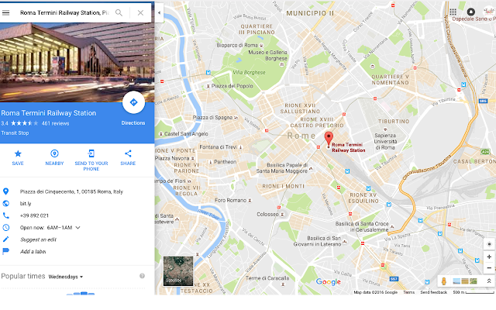Click the Roma Termini search field
This screenshot has width=496, height=310.
click(64, 12)
